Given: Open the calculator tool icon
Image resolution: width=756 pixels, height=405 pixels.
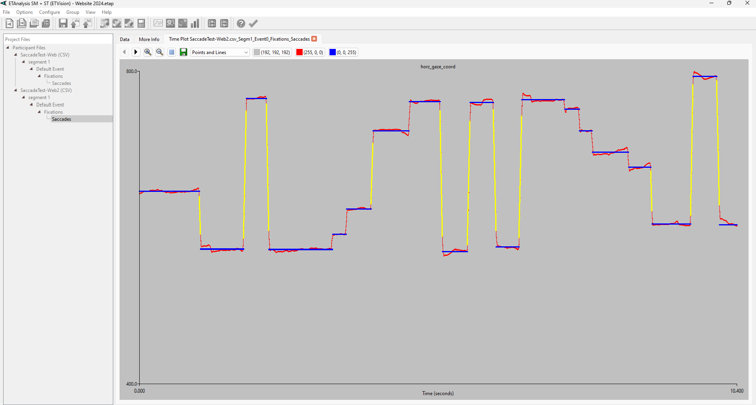Looking at the screenshot, I should tap(141, 23).
